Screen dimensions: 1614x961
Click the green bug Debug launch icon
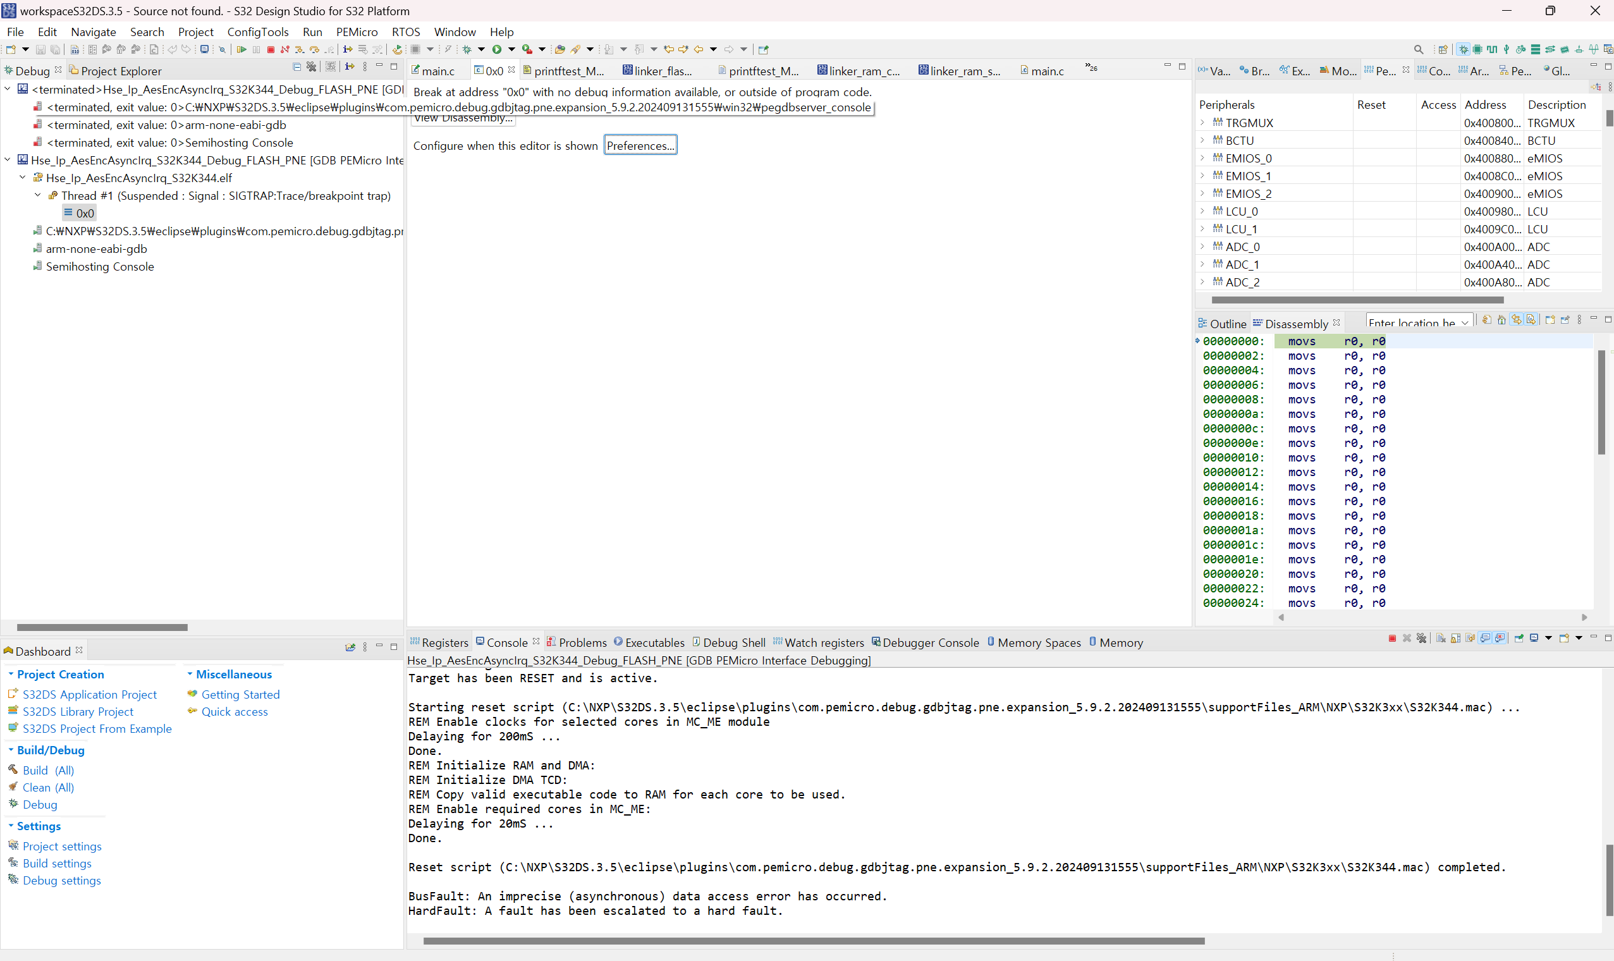click(x=466, y=49)
